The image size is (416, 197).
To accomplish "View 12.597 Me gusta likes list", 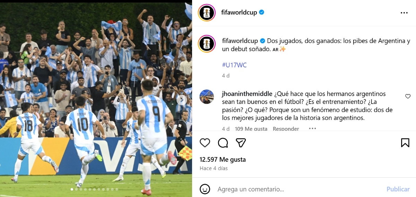I will (223, 160).
